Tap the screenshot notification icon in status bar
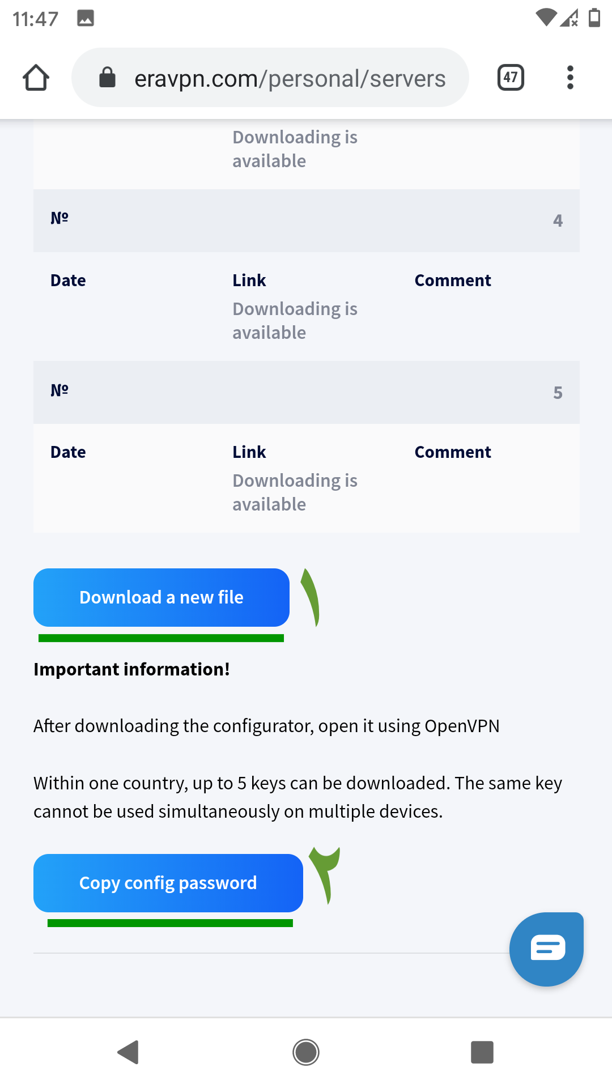This screenshot has height=1088, width=612. click(x=86, y=18)
